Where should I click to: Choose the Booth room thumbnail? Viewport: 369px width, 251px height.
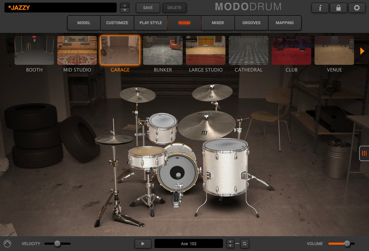pos(34,50)
